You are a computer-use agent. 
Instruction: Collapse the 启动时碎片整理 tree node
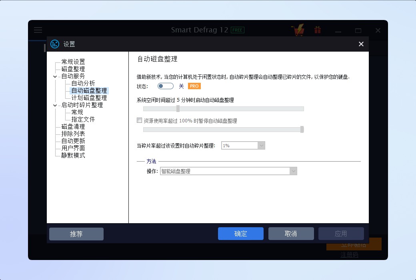(55, 105)
